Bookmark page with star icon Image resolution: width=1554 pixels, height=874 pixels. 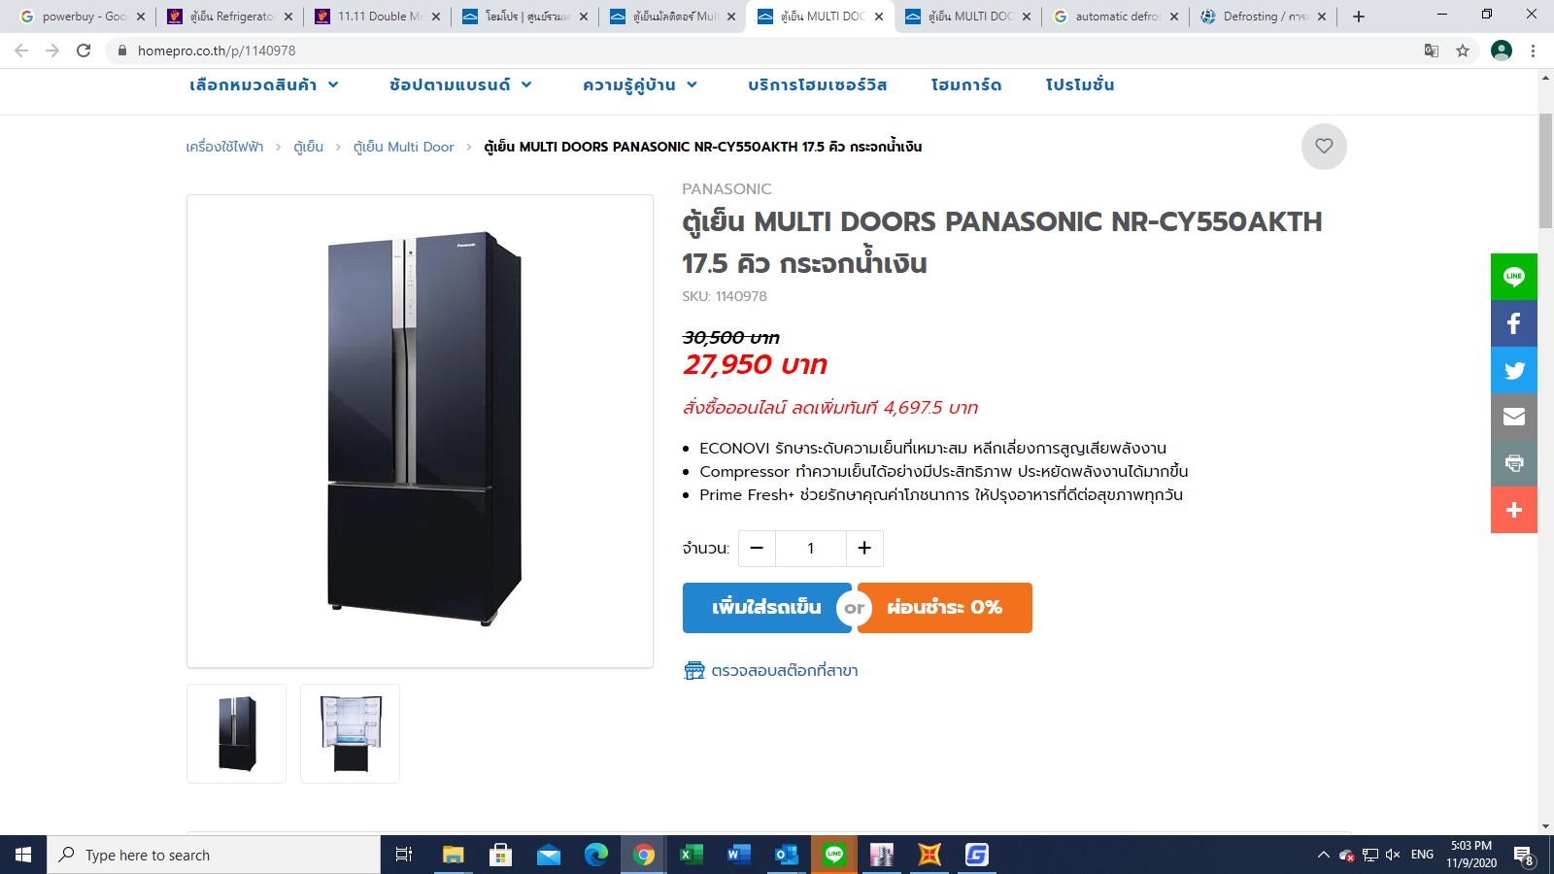(1463, 50)
